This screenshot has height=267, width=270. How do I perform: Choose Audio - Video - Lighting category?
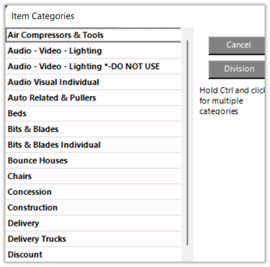click(54, 51)
